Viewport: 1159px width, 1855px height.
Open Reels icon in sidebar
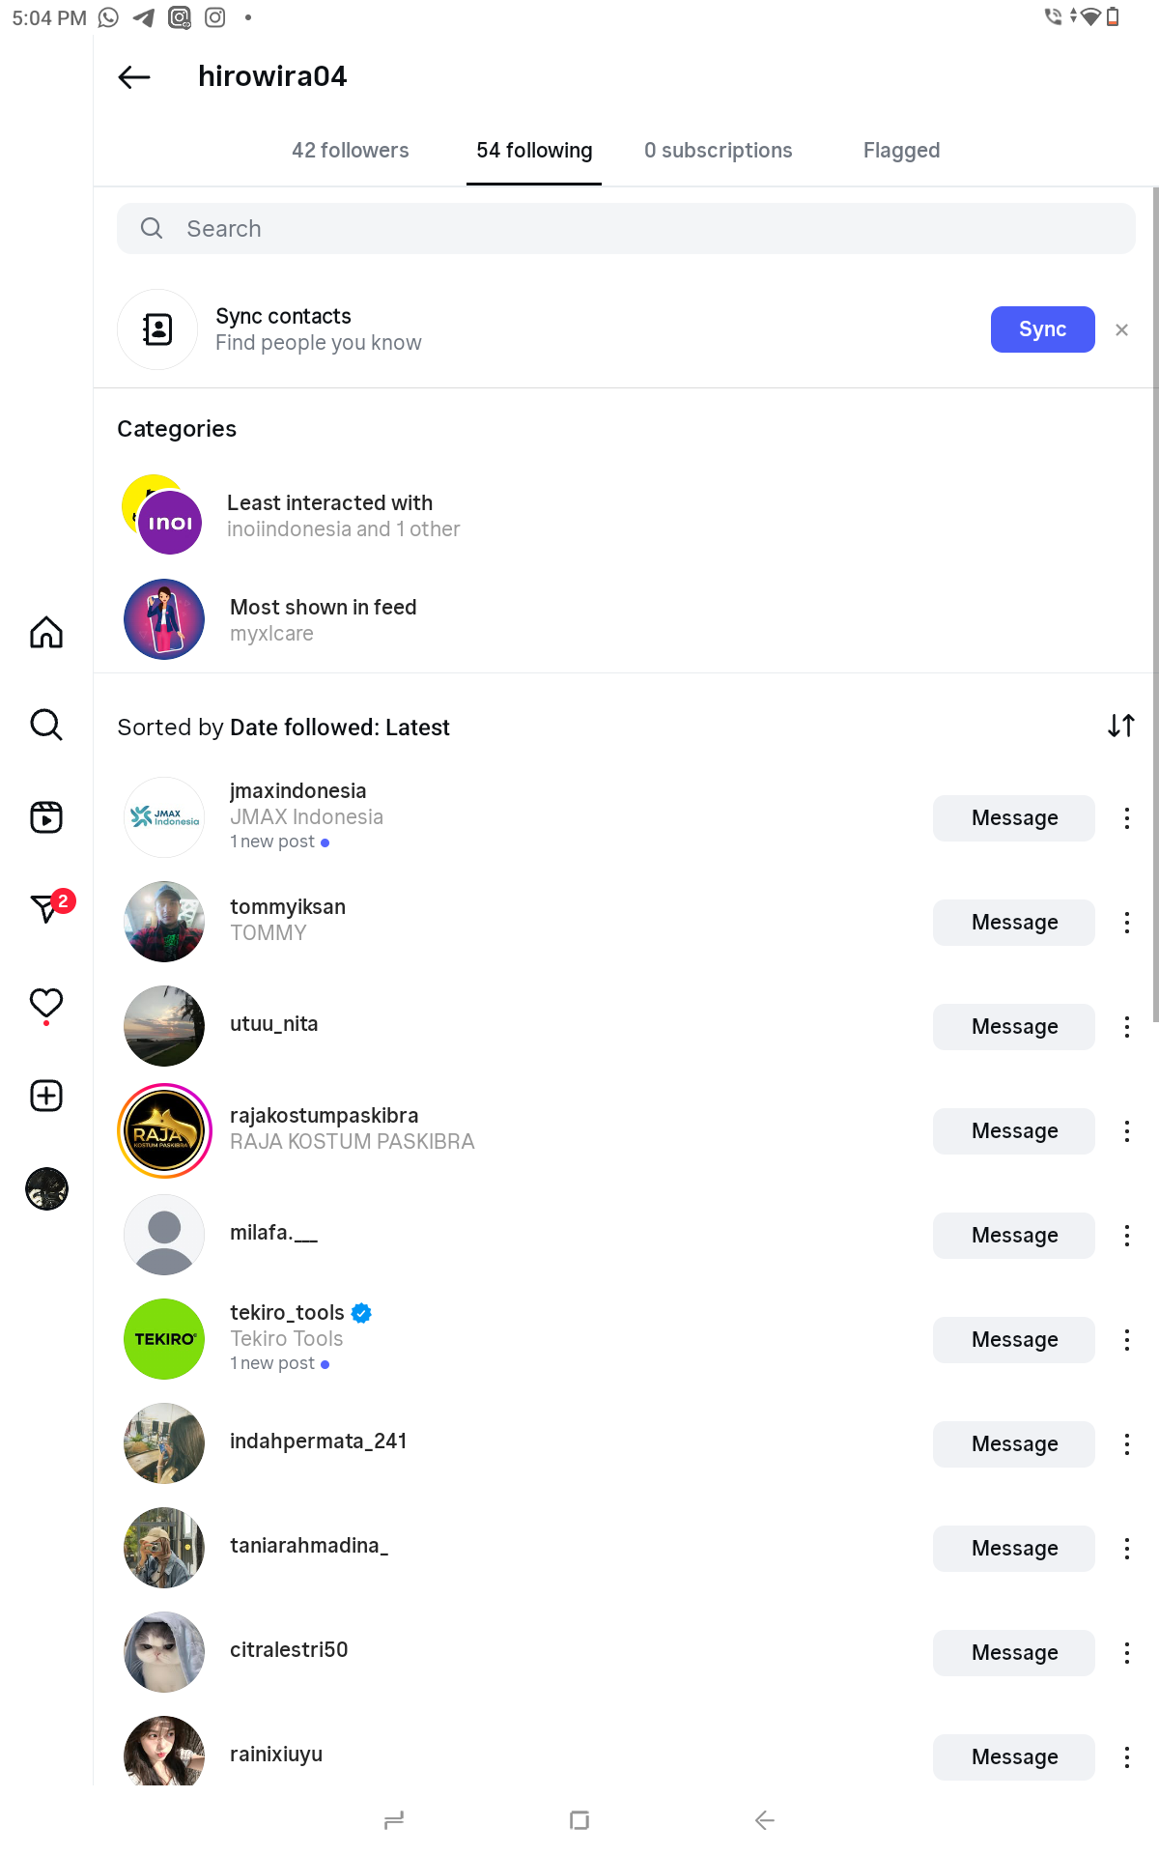coord(46,817)
